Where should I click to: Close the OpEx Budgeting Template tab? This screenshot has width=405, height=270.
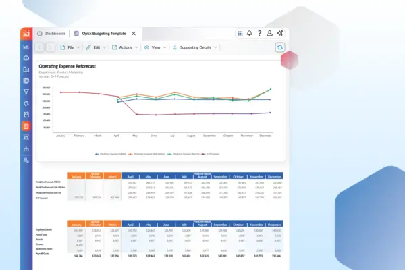(x=134, y=34)
